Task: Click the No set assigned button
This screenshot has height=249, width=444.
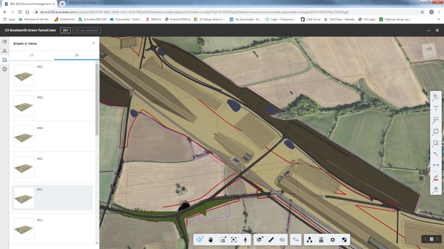Action: coord(87,30)
